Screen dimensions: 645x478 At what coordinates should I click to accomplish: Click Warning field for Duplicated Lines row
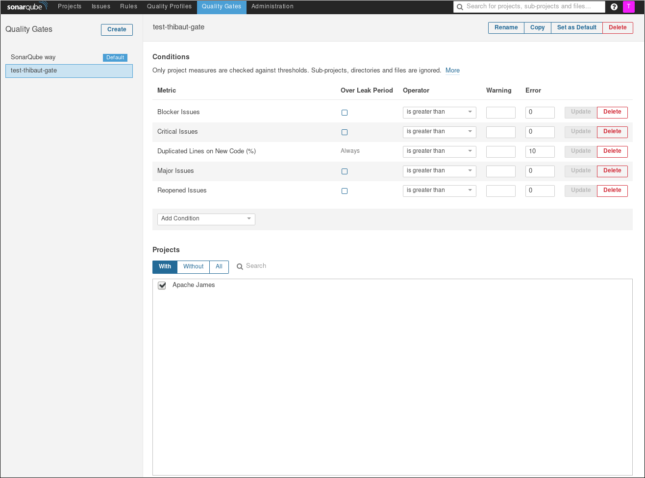pos(501,151)
